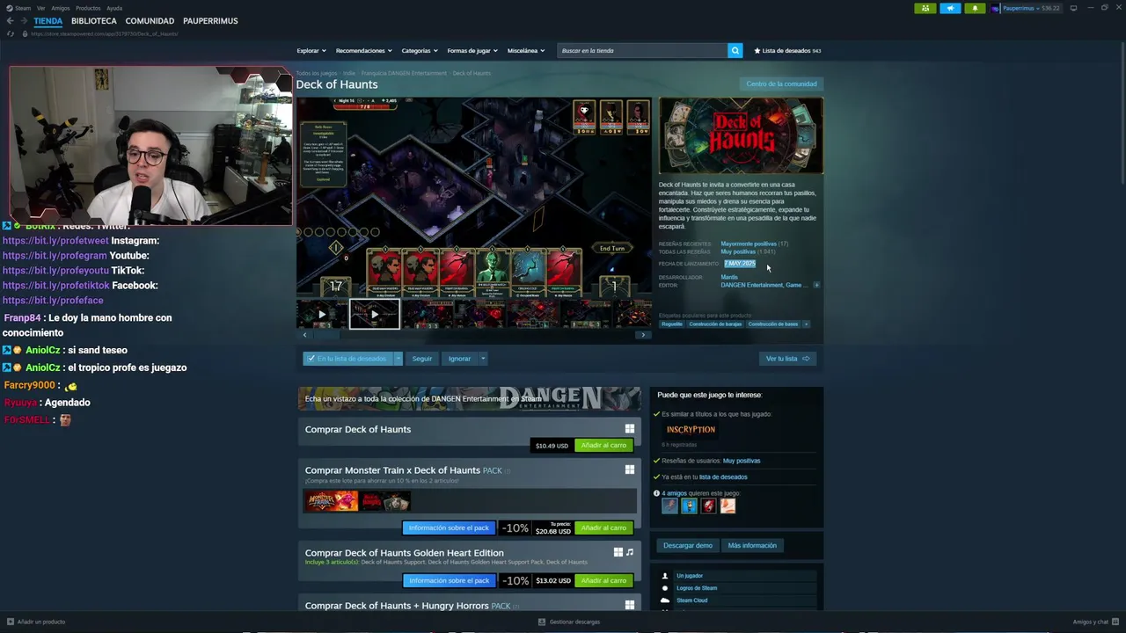Open the fourth orange friend avatar
Image resolution: width=1126 pixels, height=633 pixels.
pyautogui.click(x=728, y=506)
